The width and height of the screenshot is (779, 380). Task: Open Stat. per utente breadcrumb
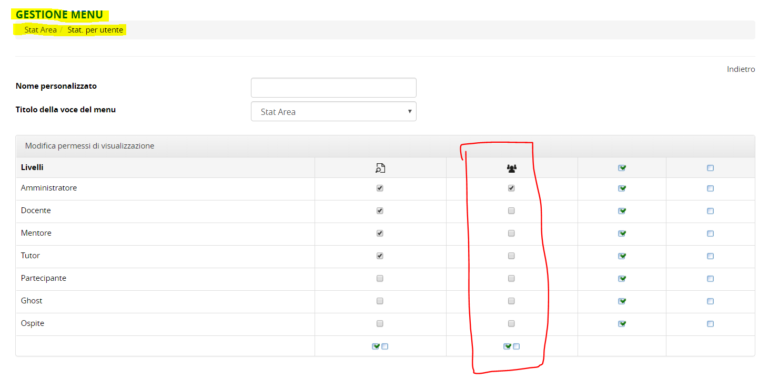(95, 30)
